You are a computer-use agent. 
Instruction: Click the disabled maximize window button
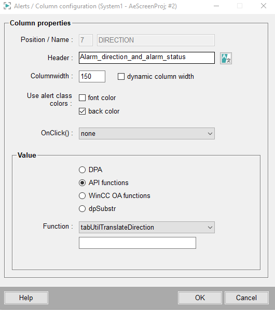click(240, 6)
